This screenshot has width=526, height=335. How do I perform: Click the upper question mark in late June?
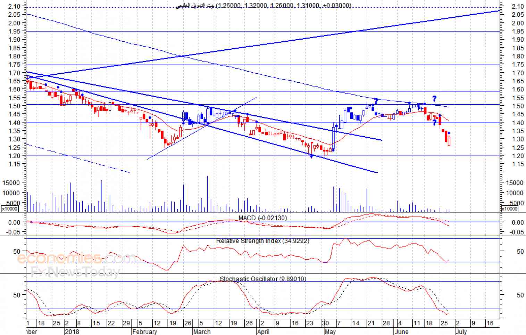(x=434, y=99)
